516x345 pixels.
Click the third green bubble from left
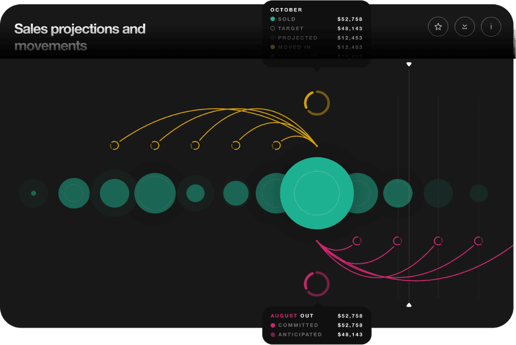coord(115,193)
